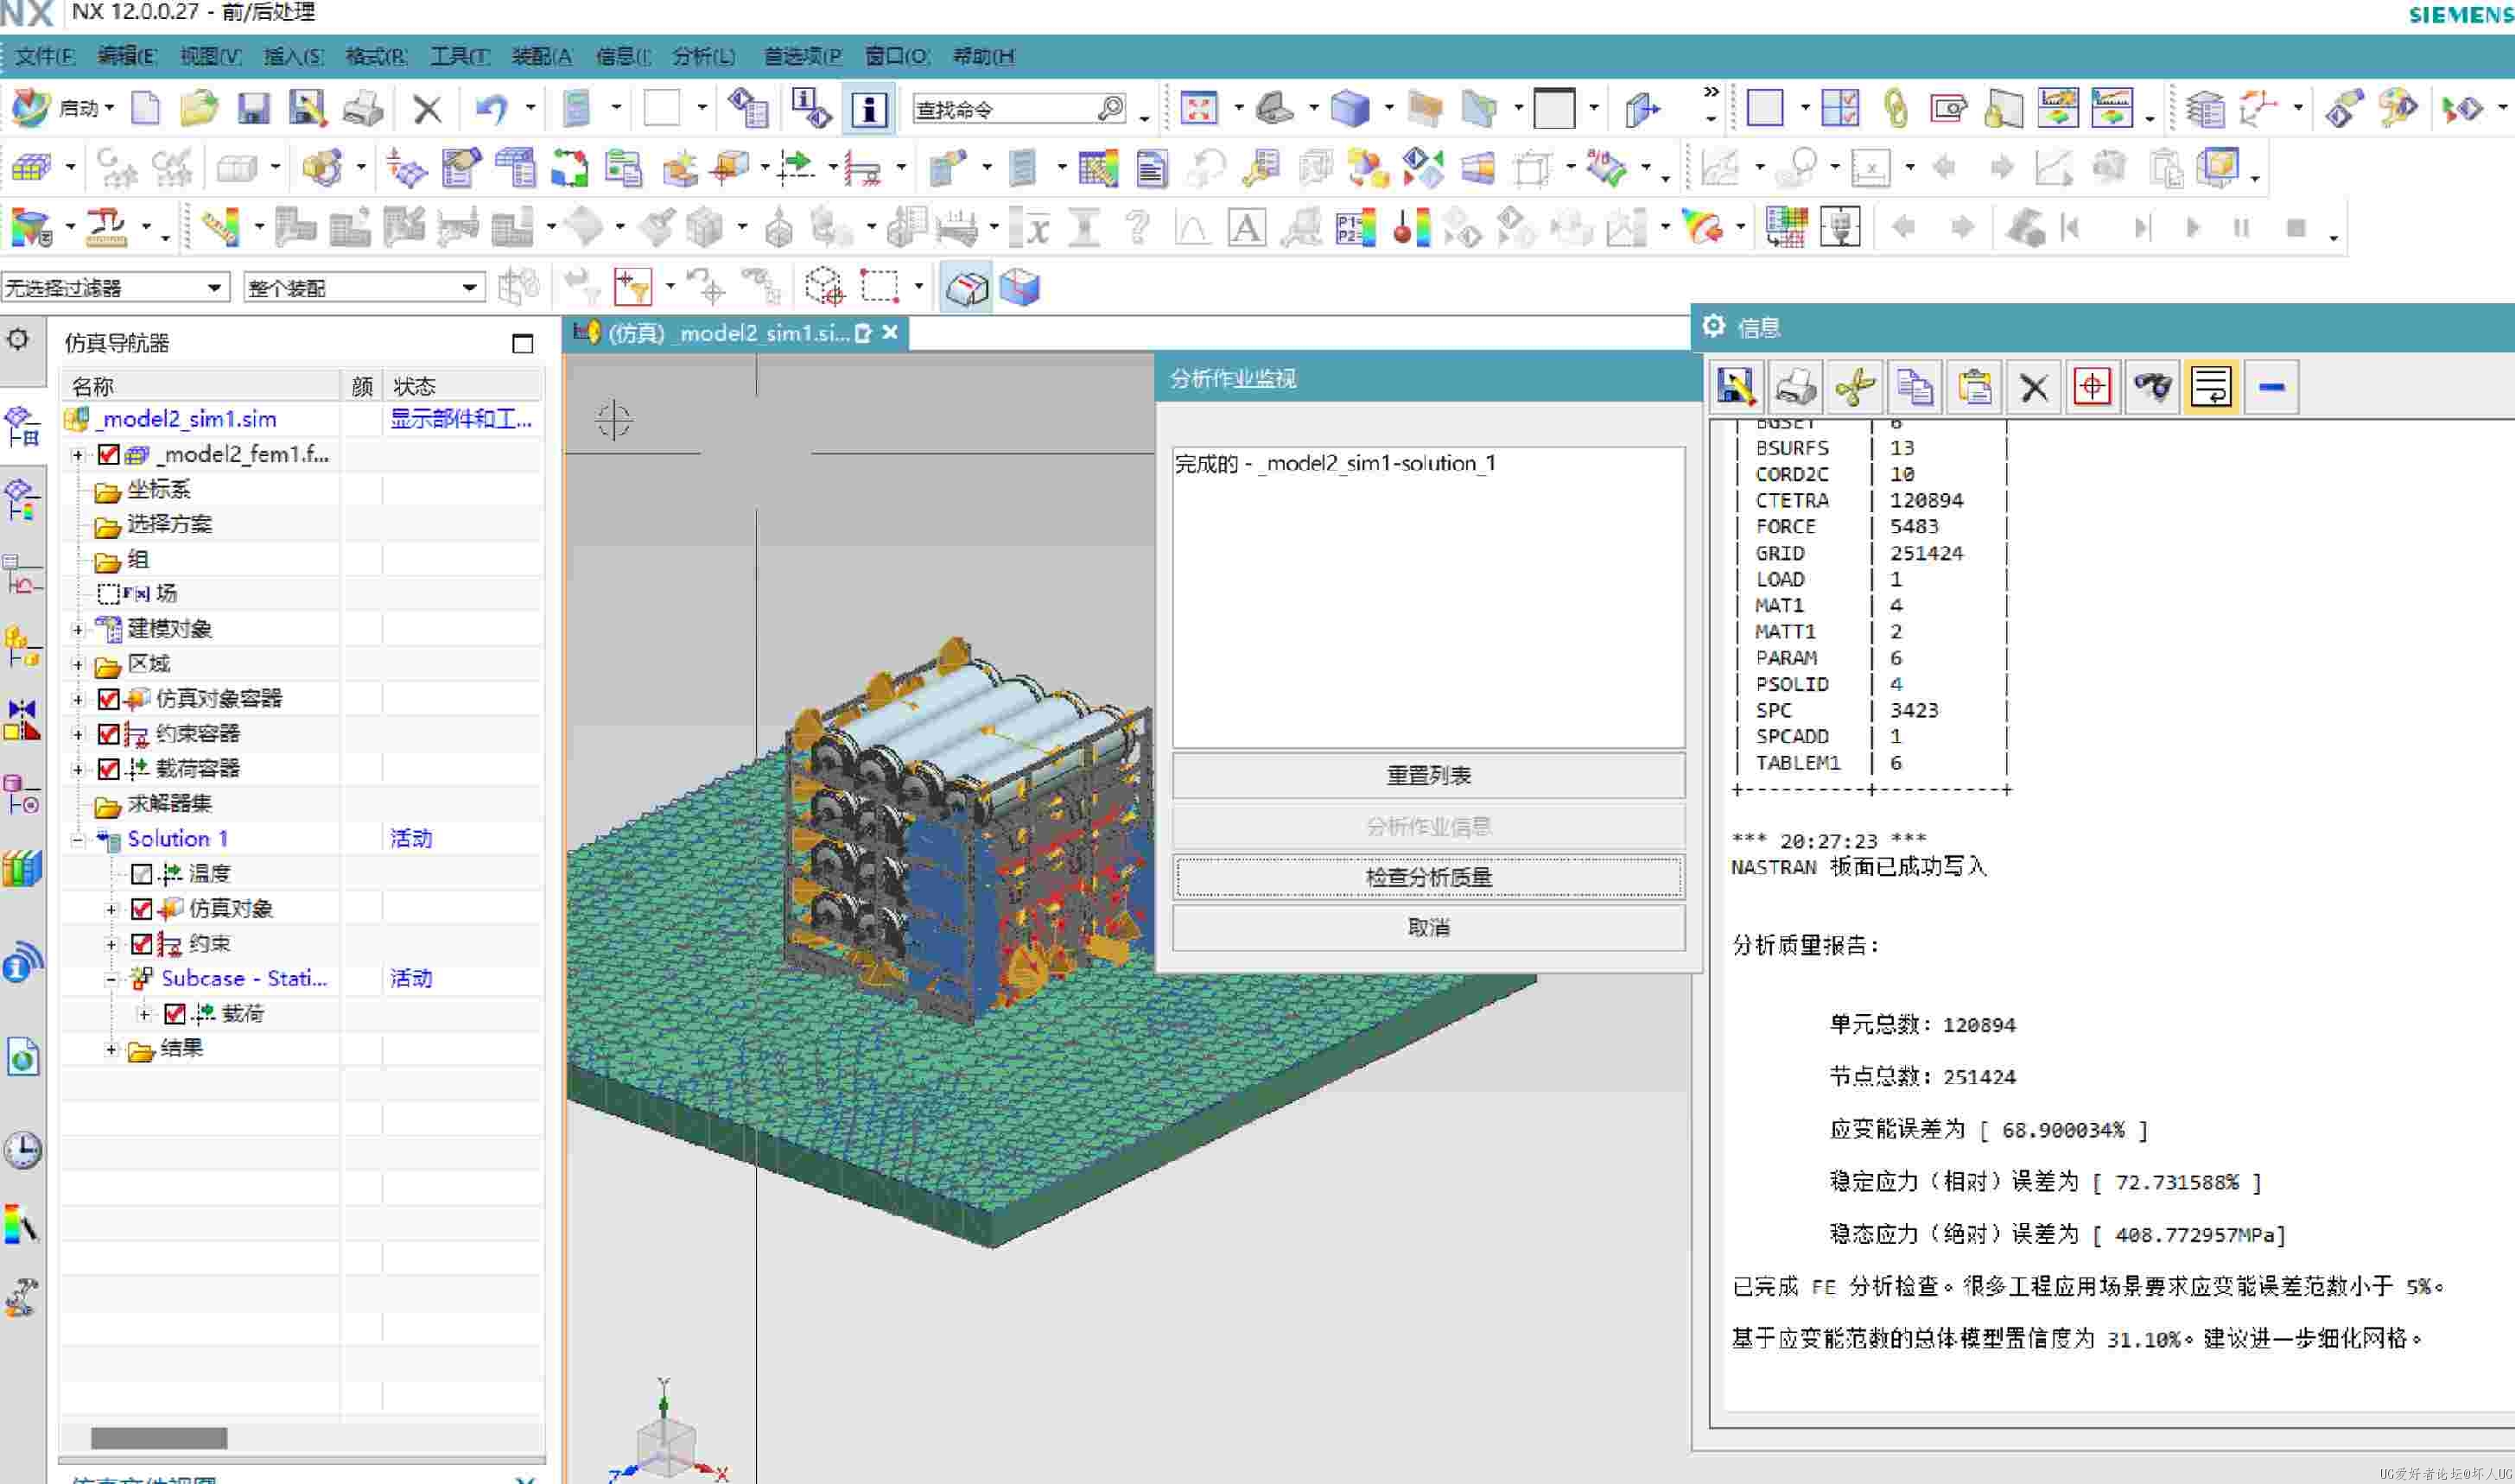Click the 检查分析质量 button

point(1428,877)
